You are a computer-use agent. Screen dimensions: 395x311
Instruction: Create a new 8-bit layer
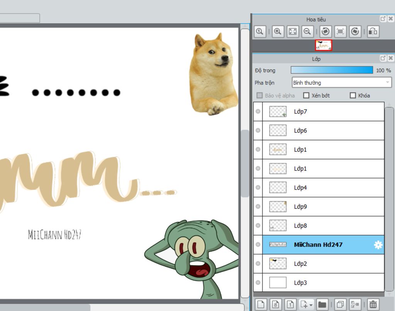point(275,304)
